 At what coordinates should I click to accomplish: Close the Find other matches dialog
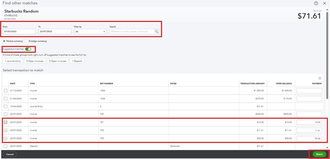click(x=324, y=3)
